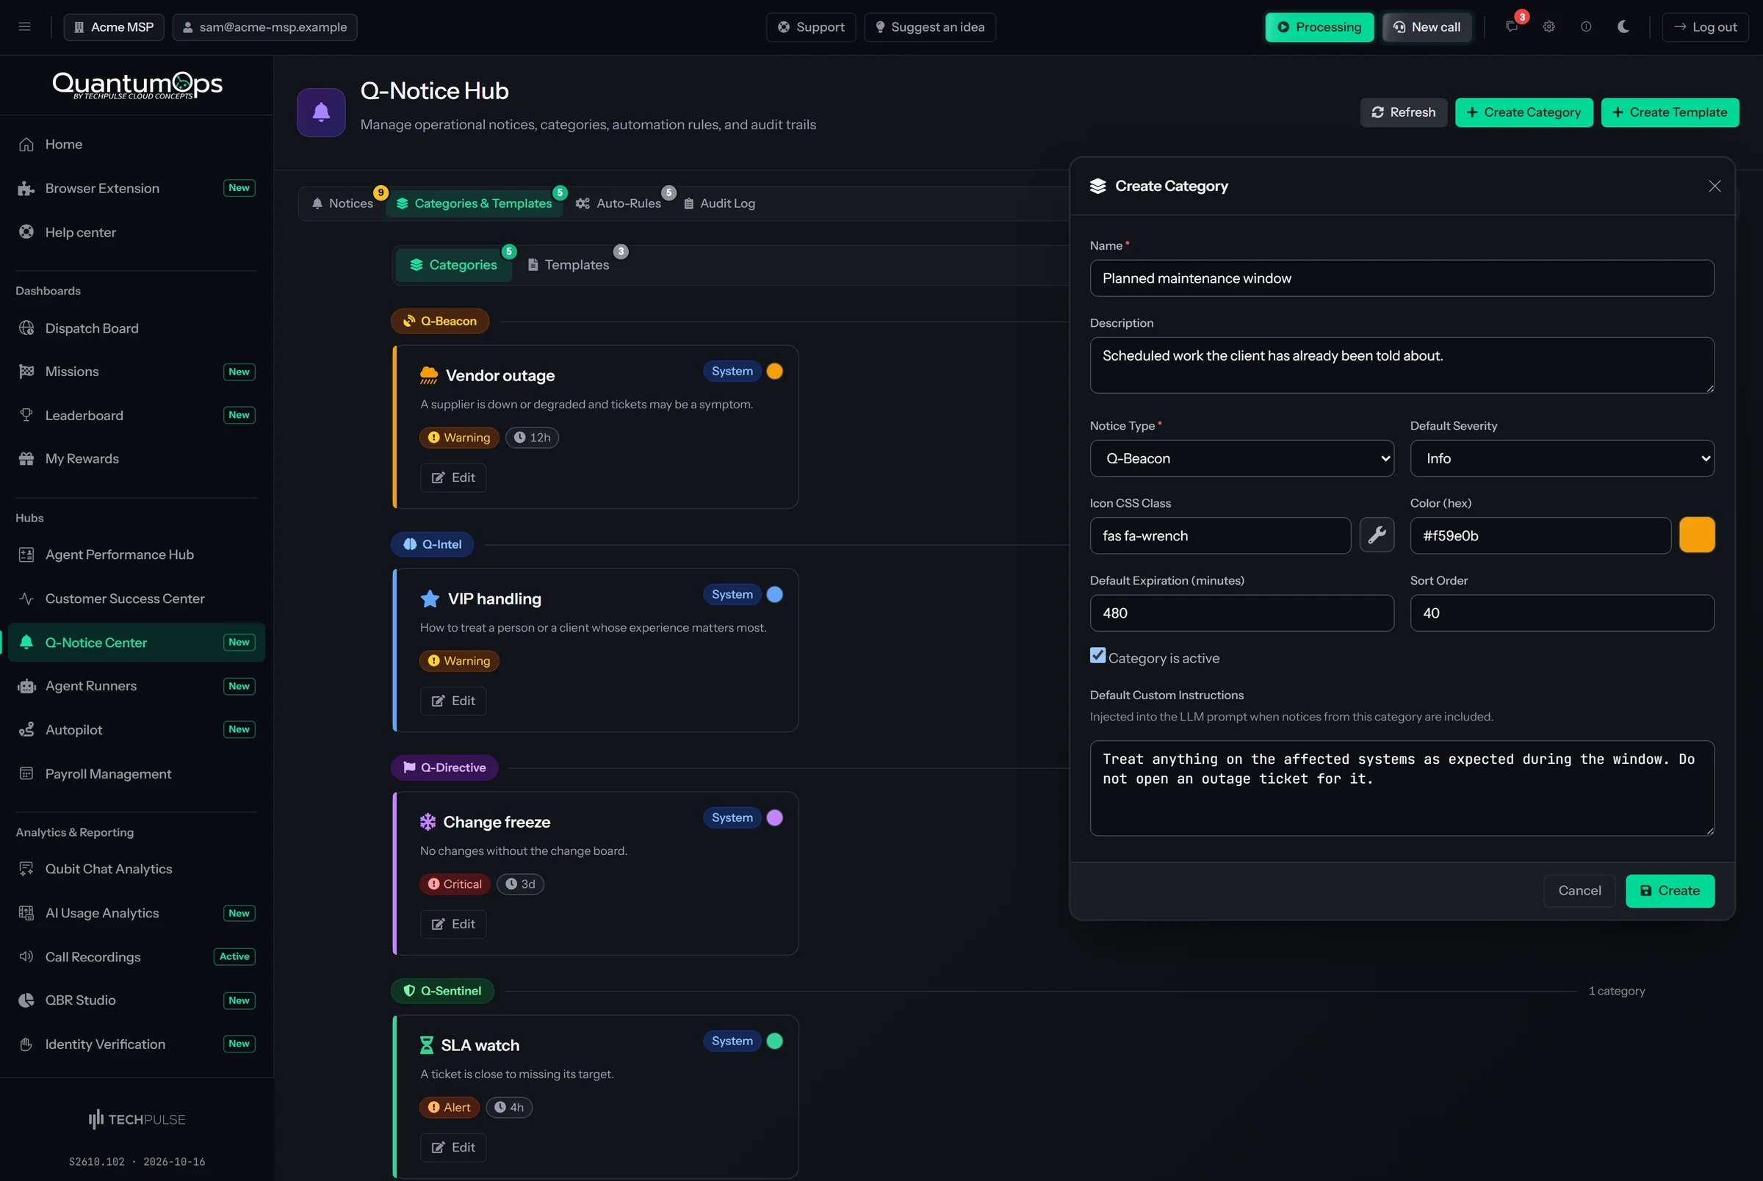The width and height of the screenshot is (1763, 1181).
Task: Click the Sort Order field
Action: [x=1562, y=613]
